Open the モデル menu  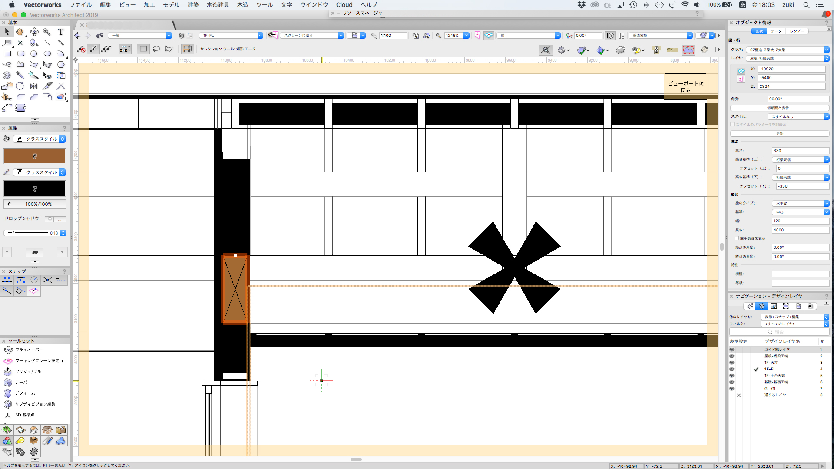pos(171,5)
